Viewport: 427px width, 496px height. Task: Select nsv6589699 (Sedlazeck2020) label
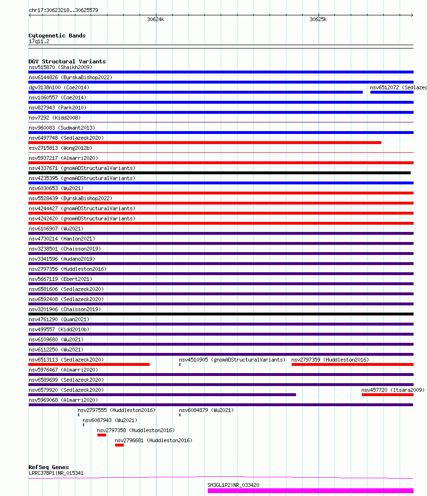66,381
